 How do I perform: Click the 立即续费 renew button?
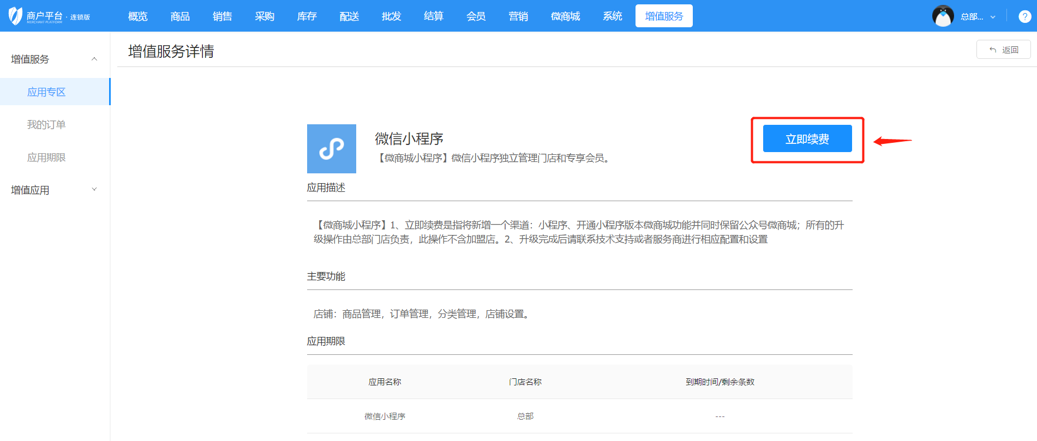807,139
